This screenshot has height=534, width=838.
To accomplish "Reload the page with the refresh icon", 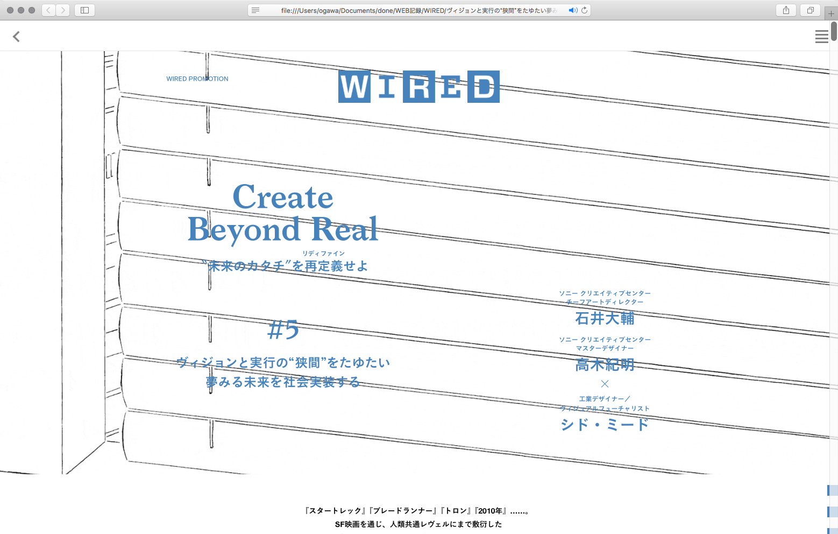I will [584, 10].
